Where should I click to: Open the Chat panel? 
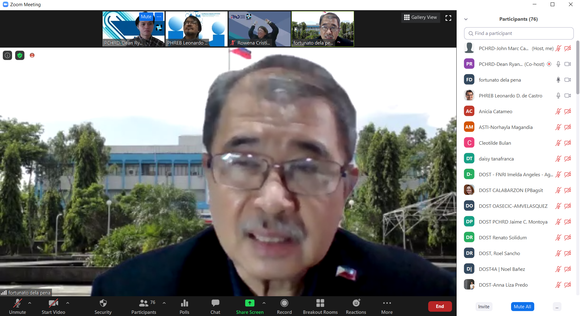click(215, 303)
